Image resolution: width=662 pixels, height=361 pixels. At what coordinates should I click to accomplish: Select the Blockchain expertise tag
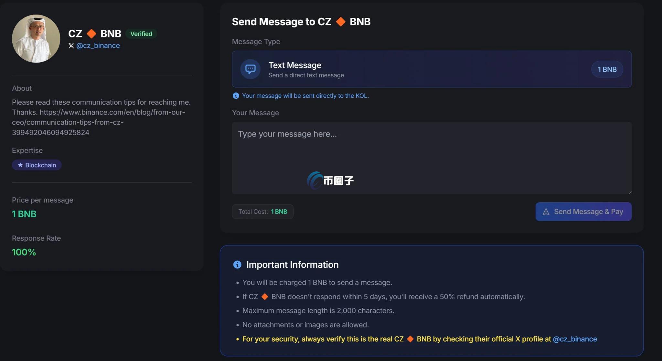click(x=37, y=165)
